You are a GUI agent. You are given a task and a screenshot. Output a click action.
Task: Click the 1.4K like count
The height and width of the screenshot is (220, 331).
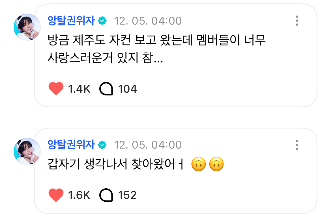[79, 89]
